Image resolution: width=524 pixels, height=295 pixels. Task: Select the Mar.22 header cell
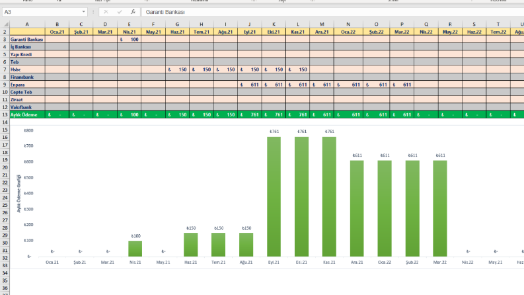(x=402, y=32)
